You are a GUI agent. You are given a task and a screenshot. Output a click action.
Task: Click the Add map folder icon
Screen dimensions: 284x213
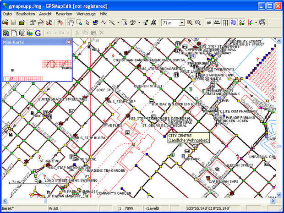[x=22, y=22]
